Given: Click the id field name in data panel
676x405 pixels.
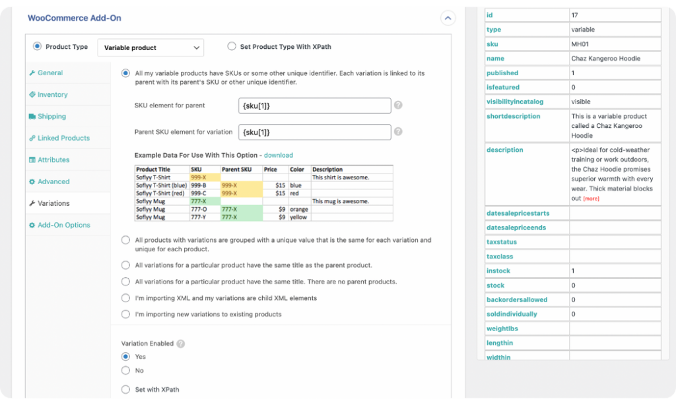Looking at the screenshot, I should click(489, 15).
